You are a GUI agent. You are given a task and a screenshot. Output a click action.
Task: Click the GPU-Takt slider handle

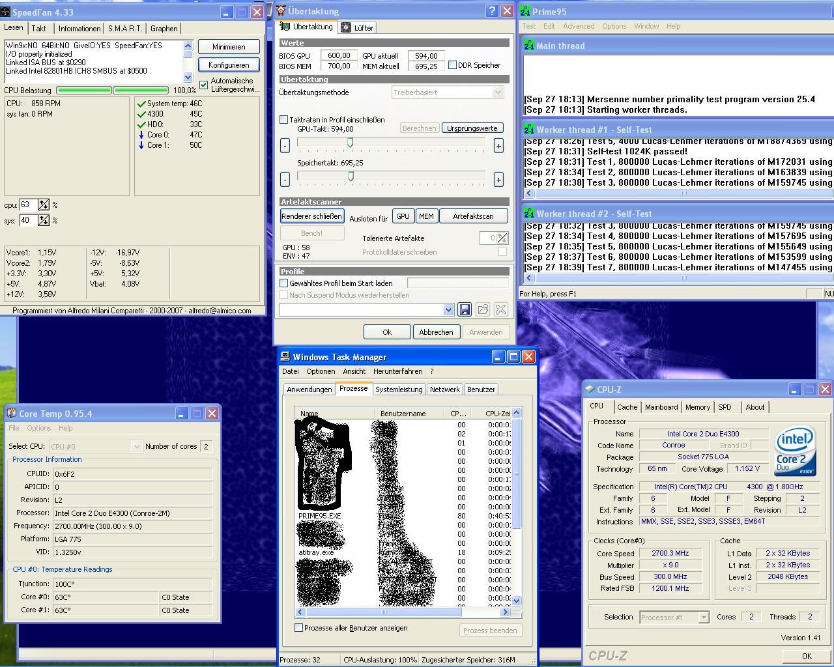350,143
